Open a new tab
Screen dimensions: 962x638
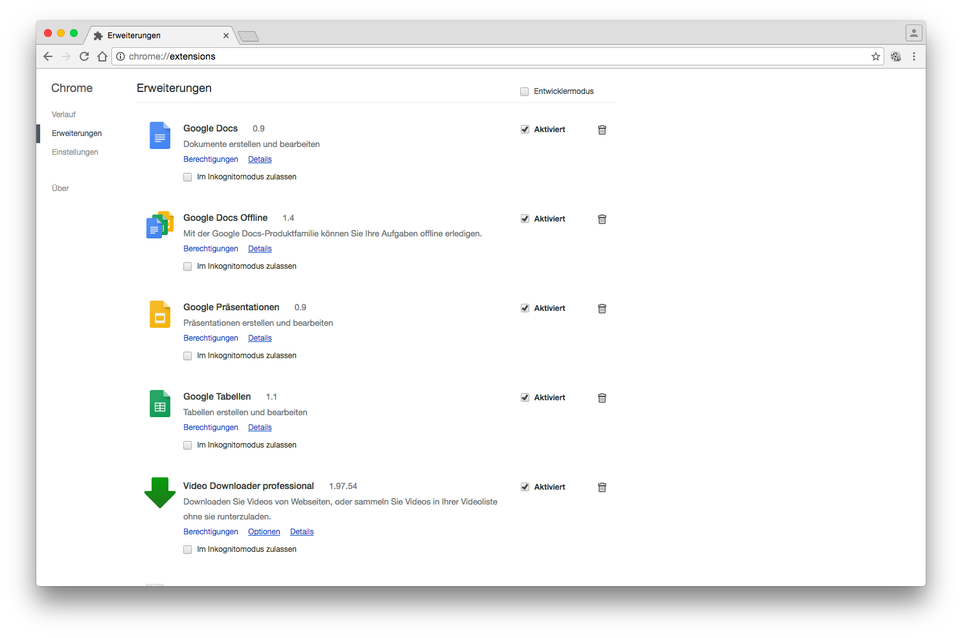pyautogui.click(x=248, y=36)
